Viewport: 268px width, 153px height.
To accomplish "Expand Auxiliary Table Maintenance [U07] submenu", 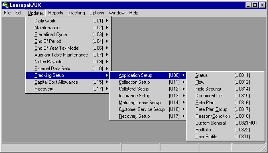I will 68,55.
